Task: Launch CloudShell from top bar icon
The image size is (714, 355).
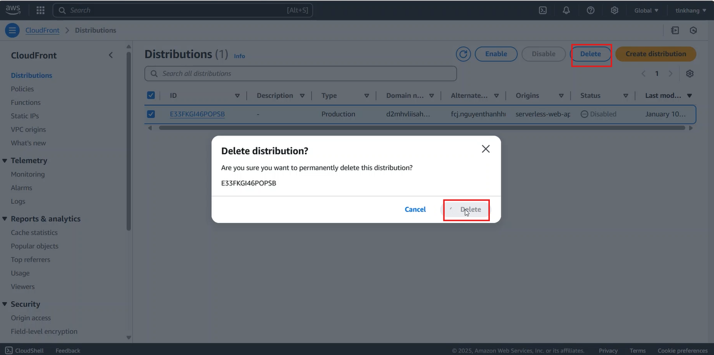Action: point(543,10)
